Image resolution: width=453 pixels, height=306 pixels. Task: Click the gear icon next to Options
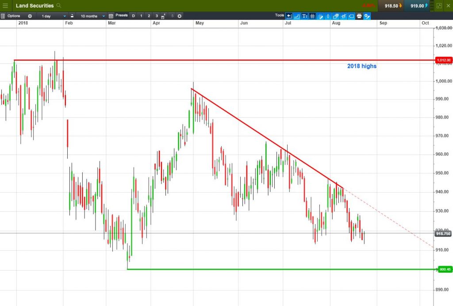(x=30, y=16)
